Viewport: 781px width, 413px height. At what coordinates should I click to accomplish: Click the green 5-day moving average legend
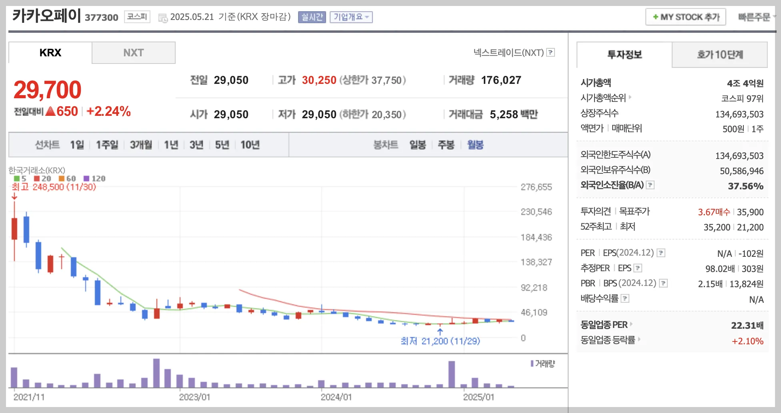tap(20, 179)
